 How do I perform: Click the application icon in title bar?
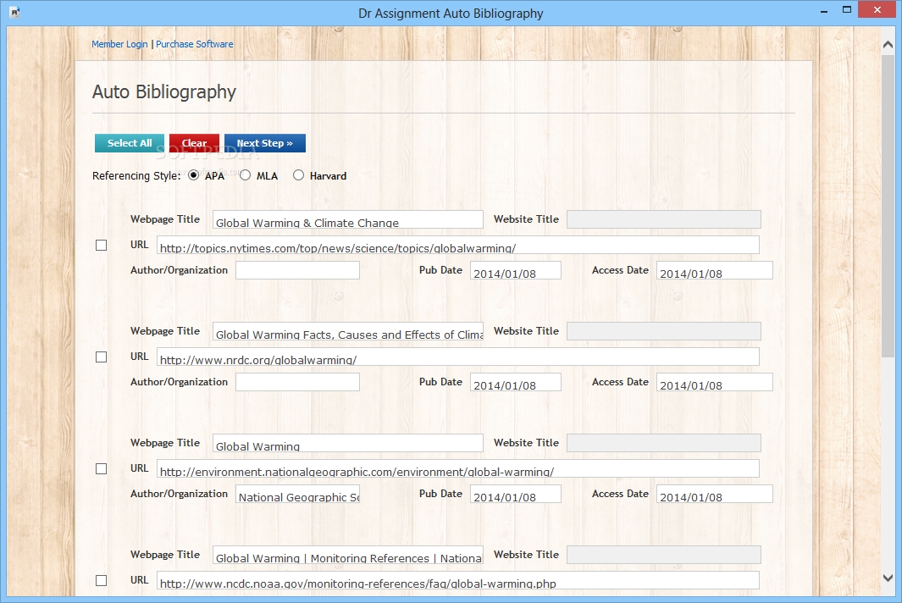click(x=15, y=12)
